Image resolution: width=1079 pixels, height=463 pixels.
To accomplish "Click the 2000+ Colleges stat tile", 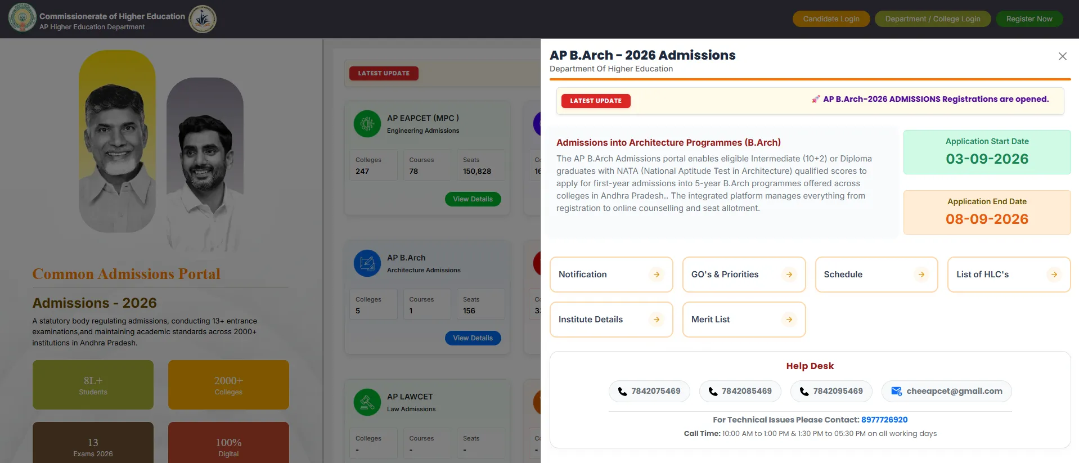I will (x=228, y=385).
